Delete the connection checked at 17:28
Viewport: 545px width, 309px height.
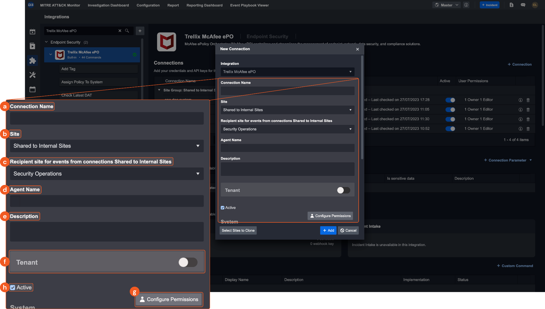pos(528,100)
